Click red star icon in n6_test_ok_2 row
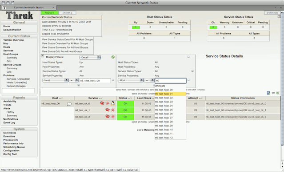This screenshot has width=284, height=172. tap(113, 117)
